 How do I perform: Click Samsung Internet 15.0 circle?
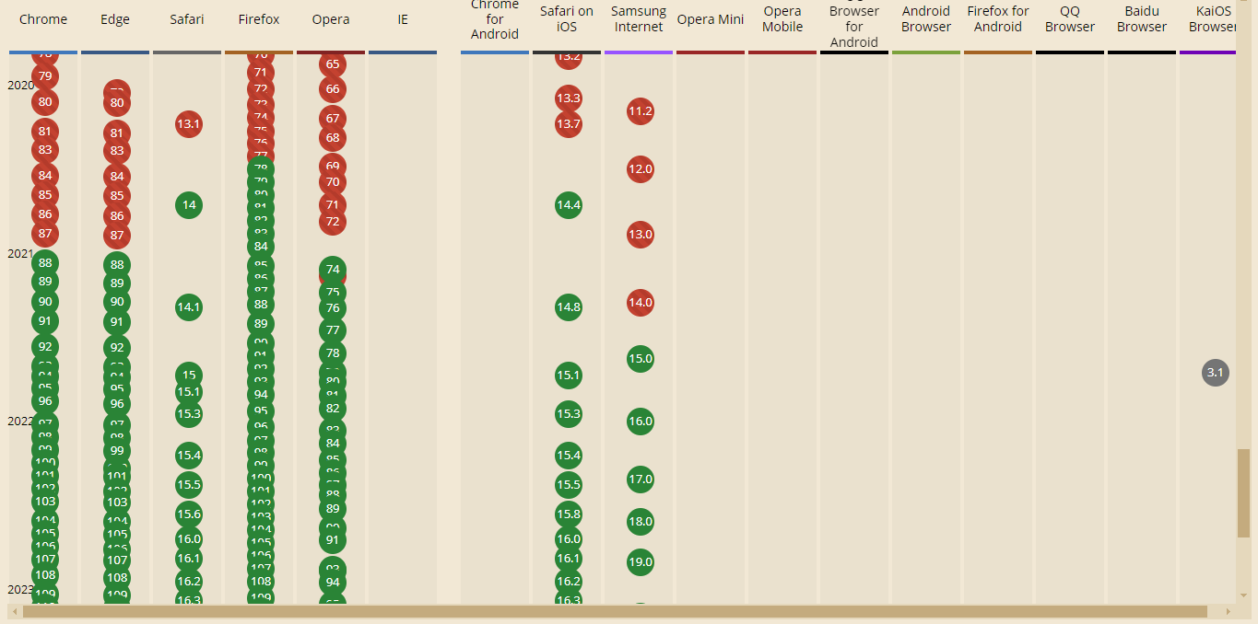coord(641,358)
